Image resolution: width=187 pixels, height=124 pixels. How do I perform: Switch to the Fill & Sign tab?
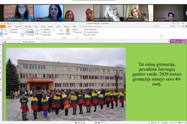28,27
